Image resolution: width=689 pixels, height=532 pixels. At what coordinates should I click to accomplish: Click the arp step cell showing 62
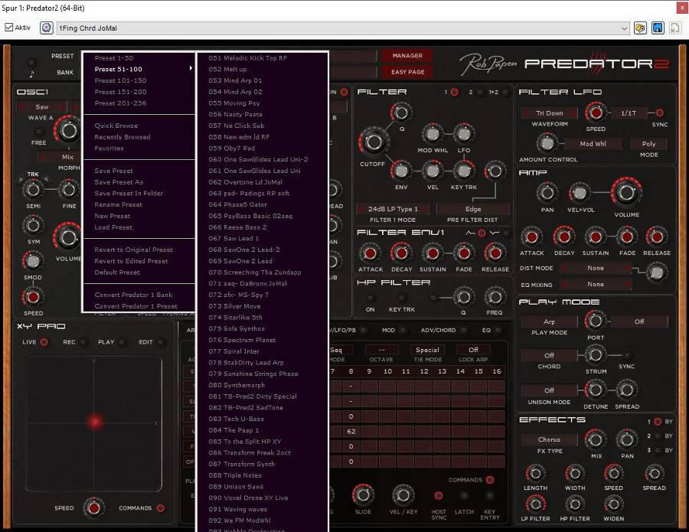click(351, 432)
